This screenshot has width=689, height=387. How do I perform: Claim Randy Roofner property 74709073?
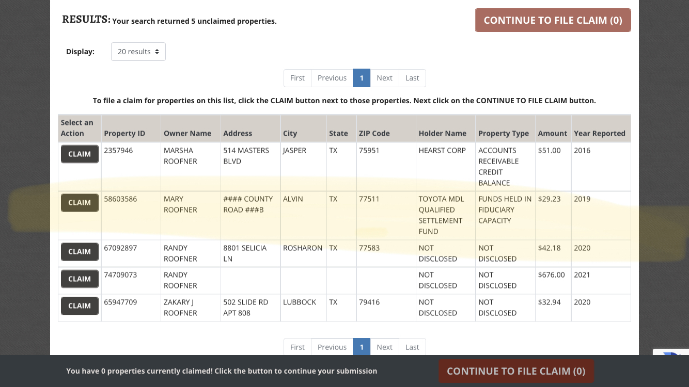tap(80, 279)
